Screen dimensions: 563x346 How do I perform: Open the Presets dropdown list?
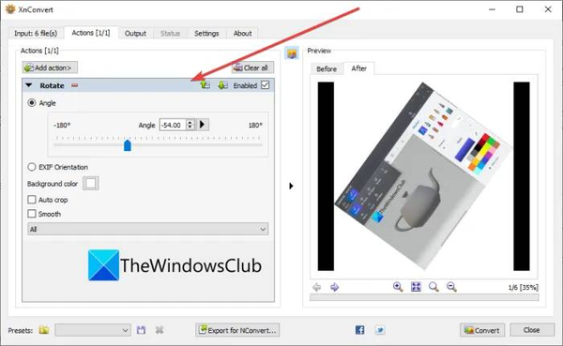coord(93,330)
